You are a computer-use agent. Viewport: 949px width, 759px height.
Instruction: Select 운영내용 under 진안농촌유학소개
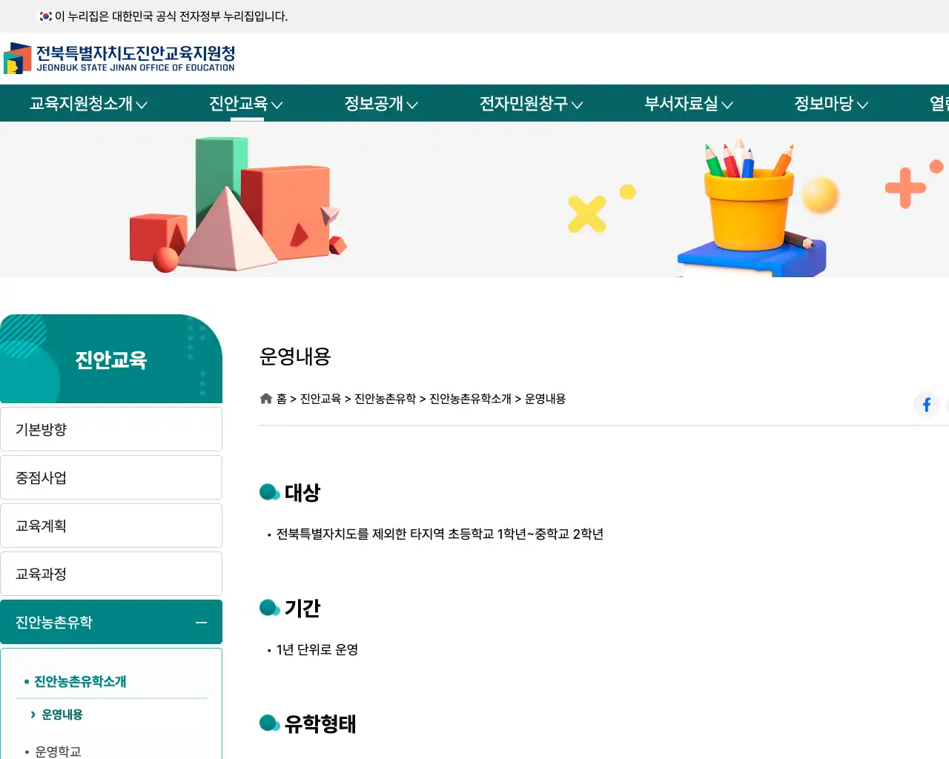(60, 715)
